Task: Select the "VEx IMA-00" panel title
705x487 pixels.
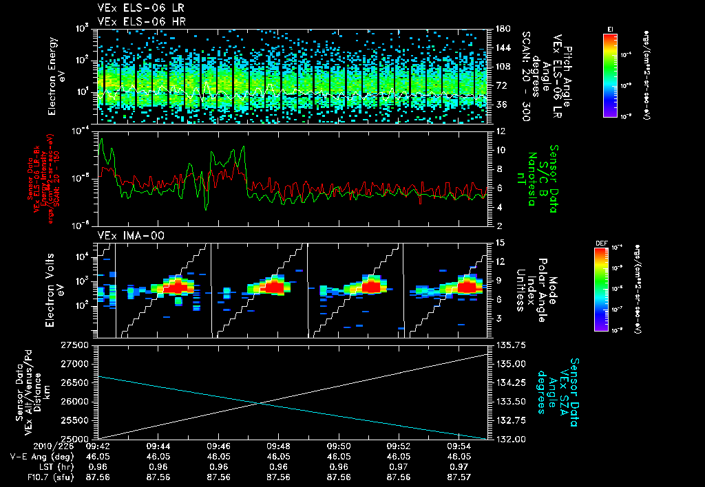Action: pos(131,235)
